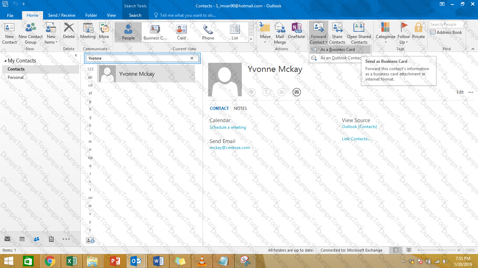Open the Categorize dropdown
The image size is (478, 268).
pos(386,33)
